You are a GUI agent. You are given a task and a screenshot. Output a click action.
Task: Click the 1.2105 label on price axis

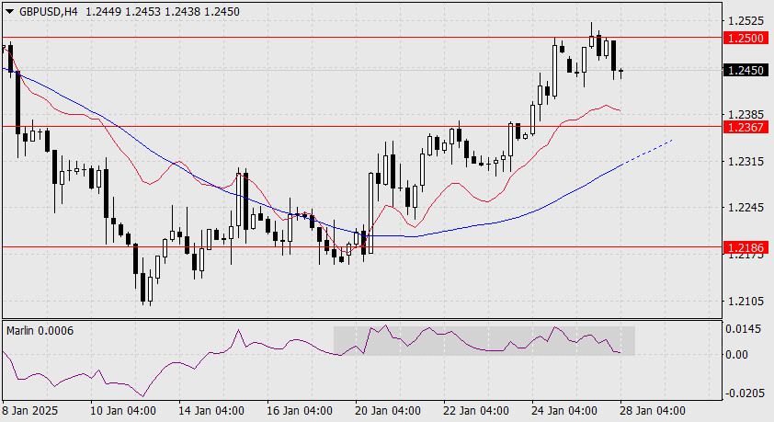[742, 302]
